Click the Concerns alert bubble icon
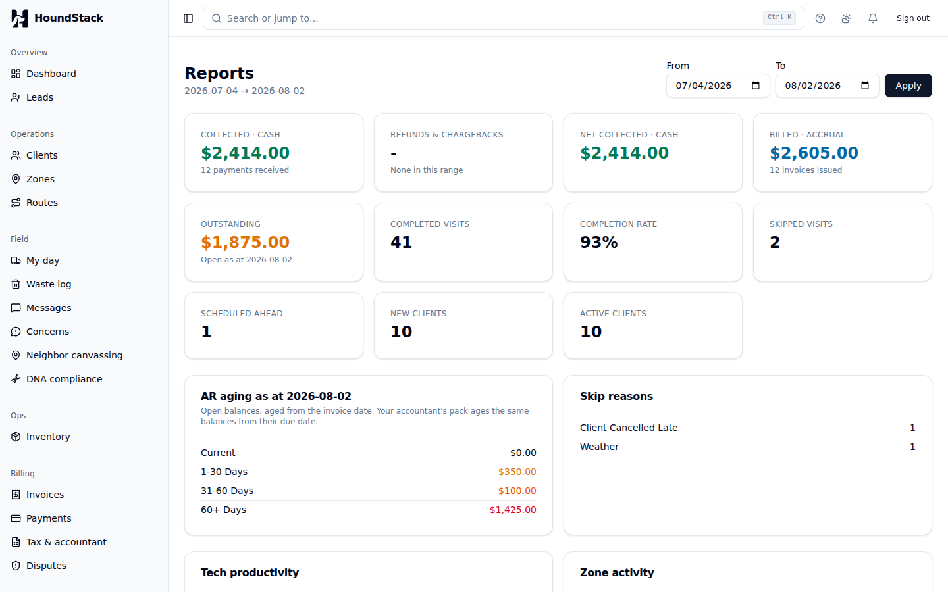 pos(16,332)
